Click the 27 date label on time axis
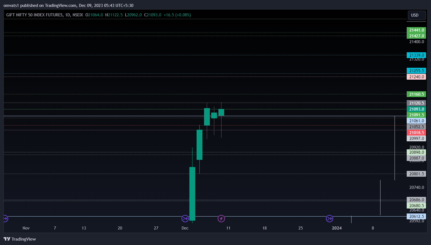Image resolution: width=431 pixels, height=245 pixels. (x=156, y=228)
